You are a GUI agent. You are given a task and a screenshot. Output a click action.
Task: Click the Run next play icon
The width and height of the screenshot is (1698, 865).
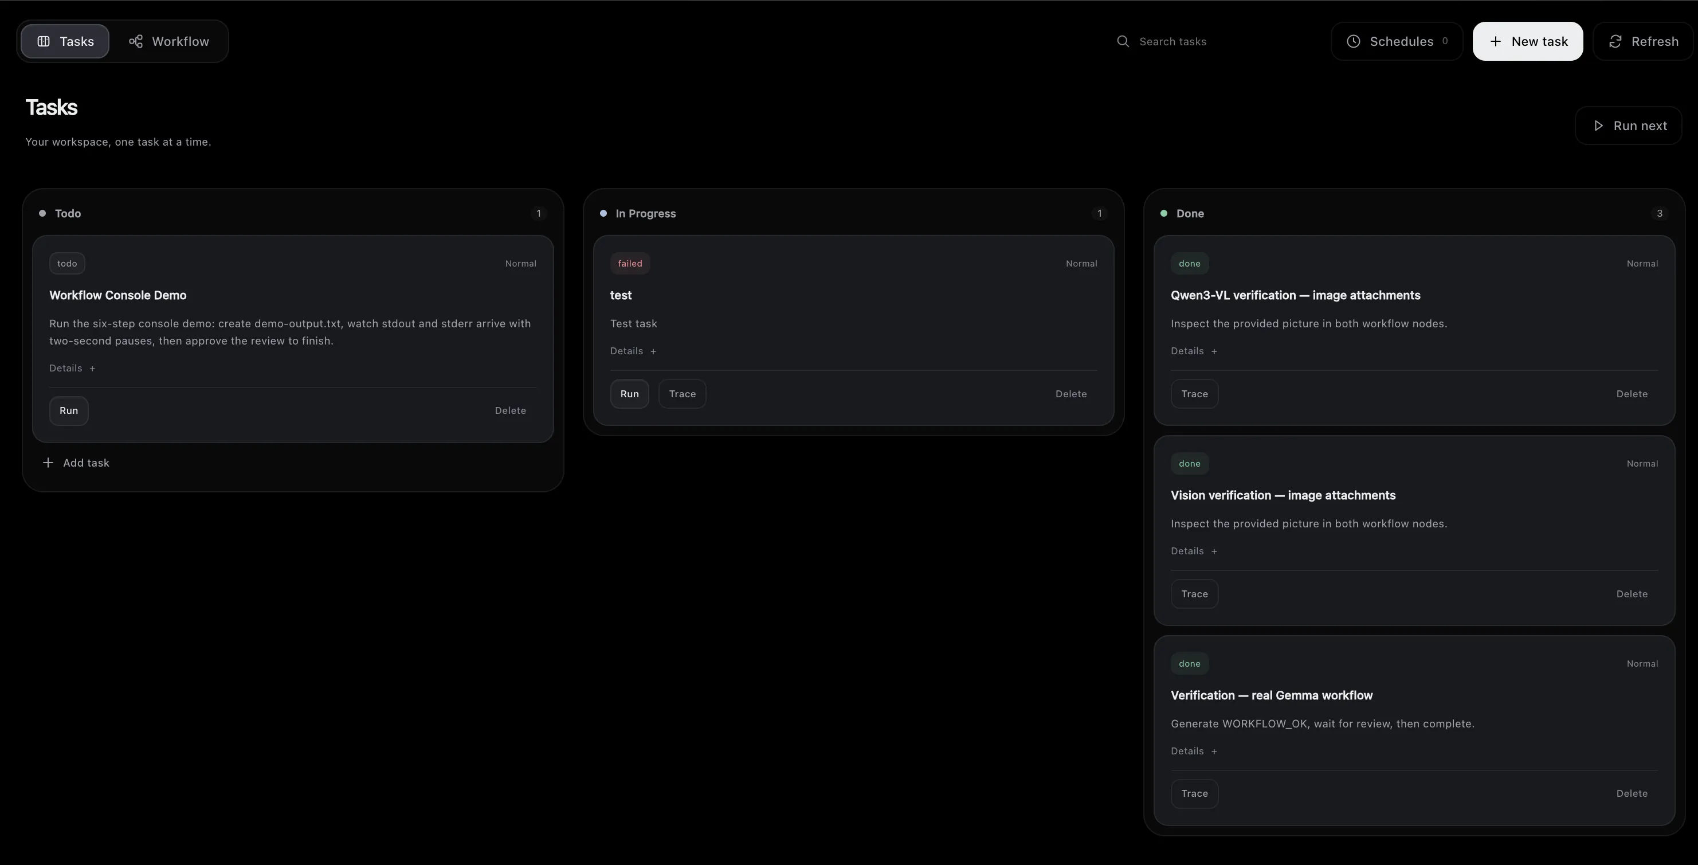(x=1598, y=126)
